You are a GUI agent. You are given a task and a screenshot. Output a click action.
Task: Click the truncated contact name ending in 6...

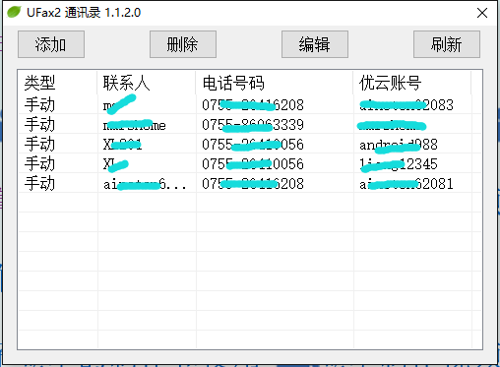(x=145, y=184)
